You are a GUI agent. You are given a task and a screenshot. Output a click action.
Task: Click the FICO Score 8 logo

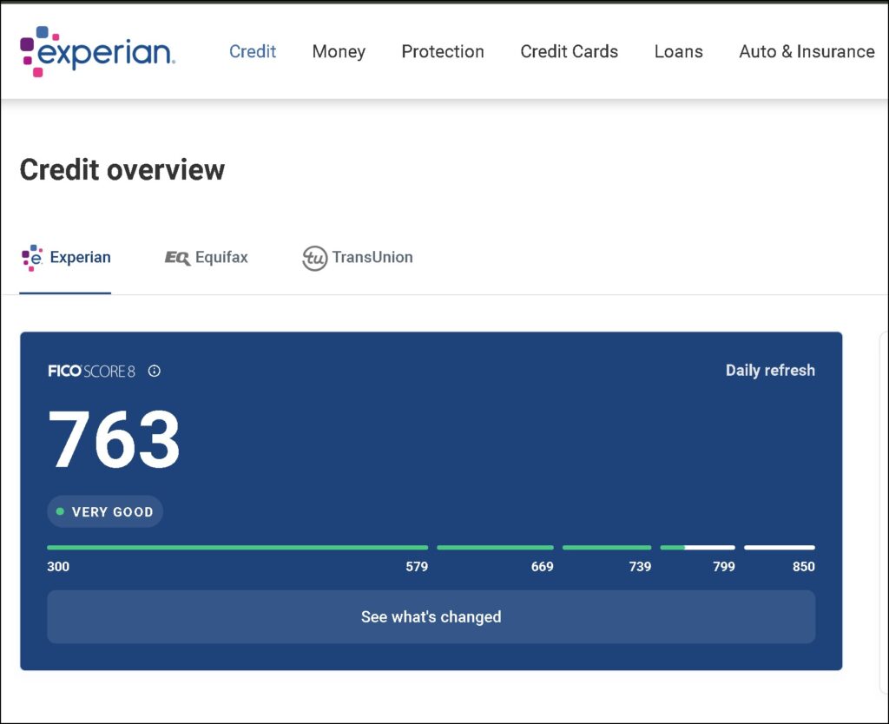[x=91, y=371]
